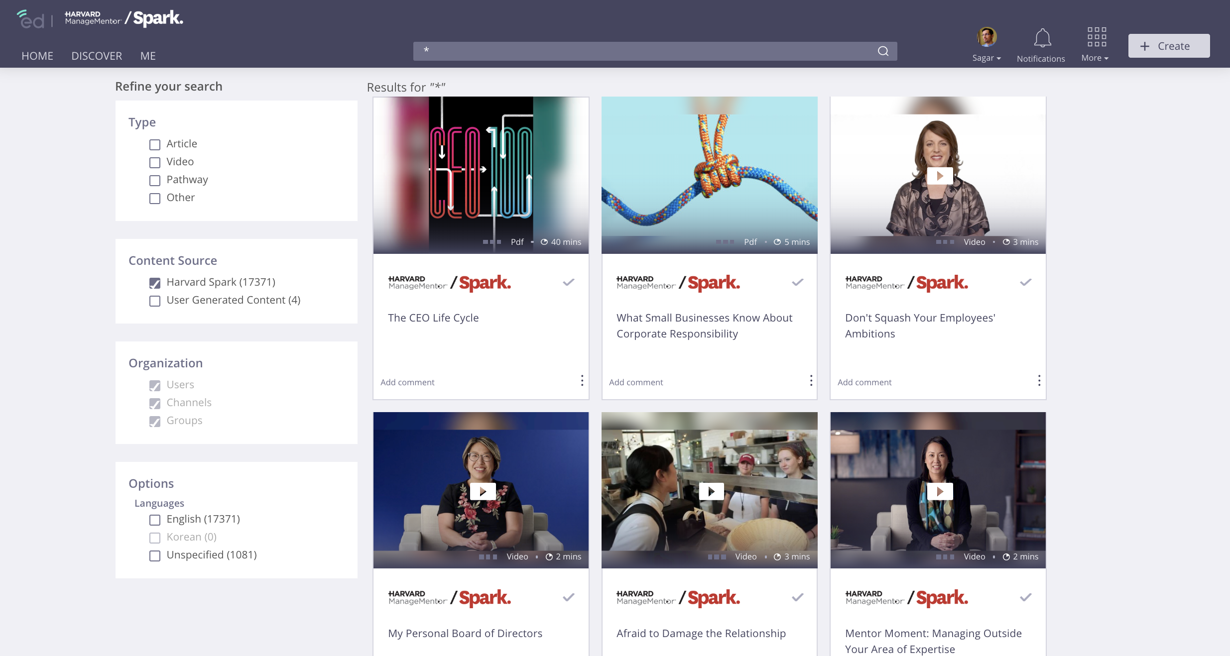Tick the User Generated Content checkbox
The height and width of the screenshot is (656, 1230).
155,301
